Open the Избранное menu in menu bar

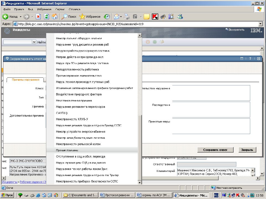(44, 9)
